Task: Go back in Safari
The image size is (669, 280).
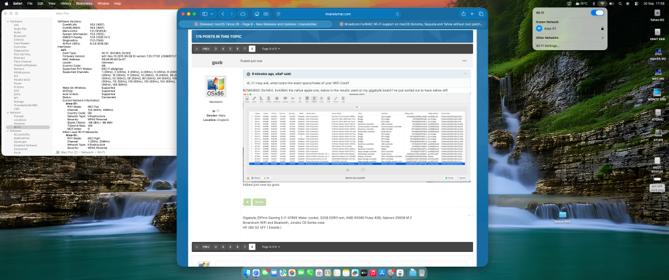Action: pos(224,13)
